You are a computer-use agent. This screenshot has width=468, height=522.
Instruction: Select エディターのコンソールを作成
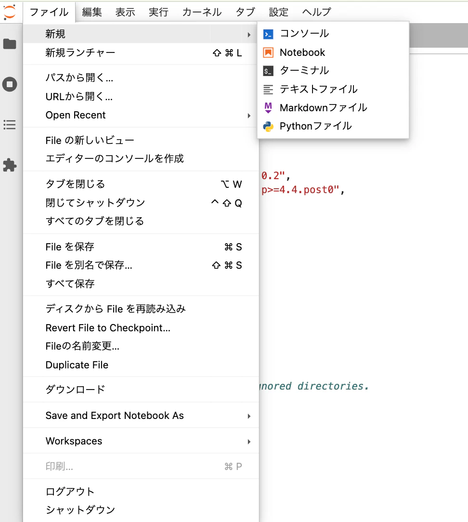point(141,158)
